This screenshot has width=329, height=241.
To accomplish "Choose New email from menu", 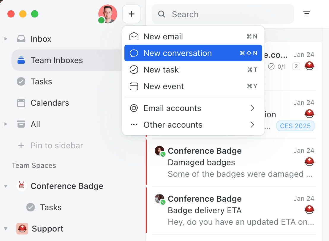I will click(x=193, y=36).
